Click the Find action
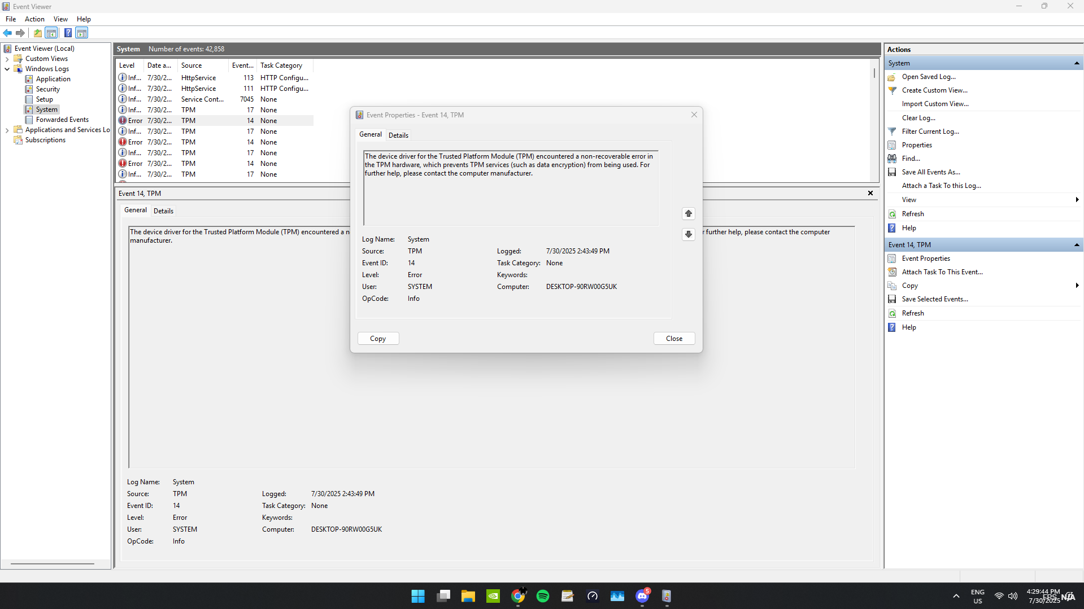This screenshot has width=1084, height=609. pos(911,159)
